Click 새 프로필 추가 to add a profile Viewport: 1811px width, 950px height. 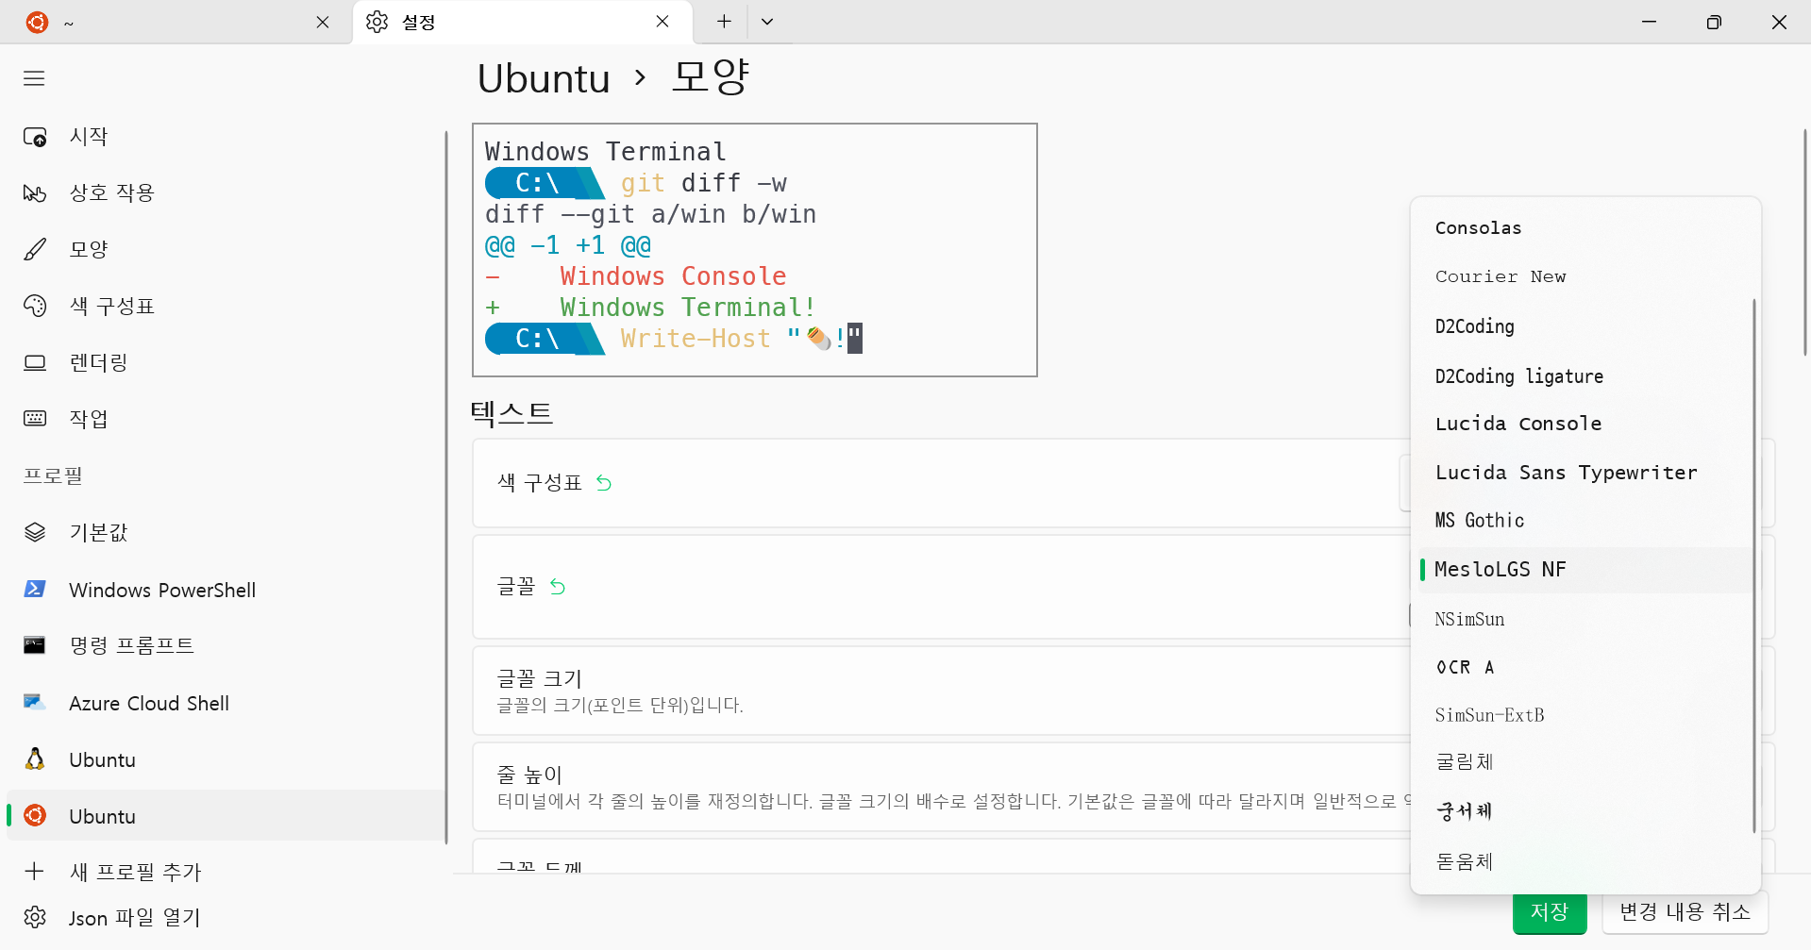tap(225, 871)
